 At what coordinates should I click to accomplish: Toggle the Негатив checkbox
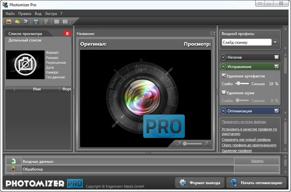[x=276, y=57]
